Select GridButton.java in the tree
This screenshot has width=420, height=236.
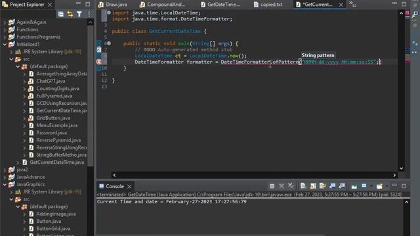point(53,118)
